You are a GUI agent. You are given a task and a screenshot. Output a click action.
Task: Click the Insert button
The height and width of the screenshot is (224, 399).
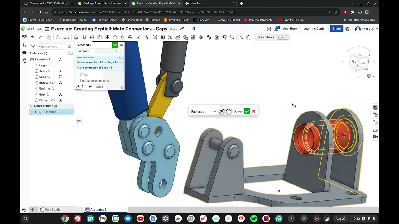point(62,37)
